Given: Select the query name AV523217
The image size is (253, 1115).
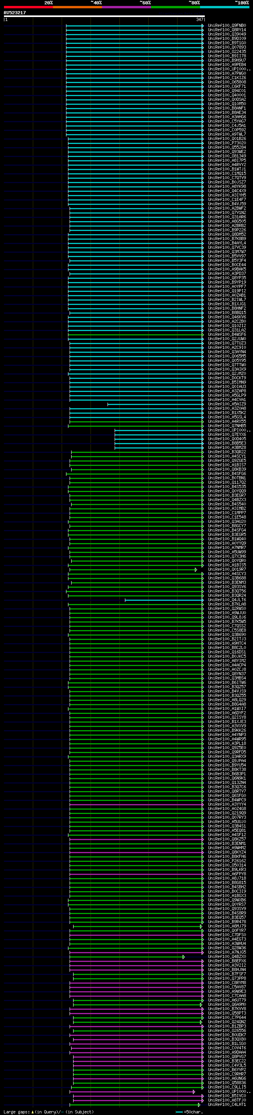Looking at the screenshot, I should point(15,13).
